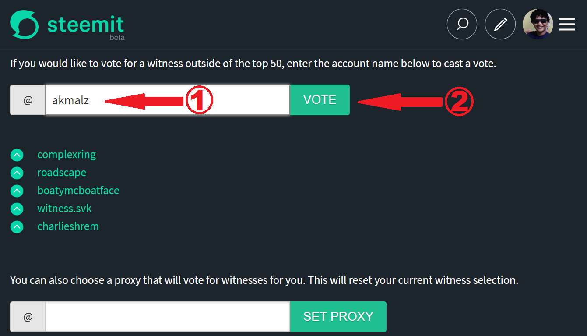Open the hamburger main menu
Image resolution: width=587 pixels, height=336 pixels.
(x=567, y=24)
